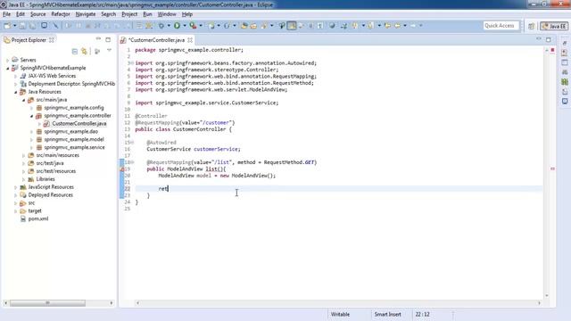
Task: Select the target folder
Action: pos(35,210)
